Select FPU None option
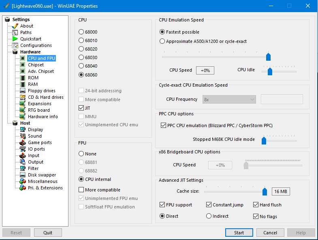318x240 pixels. 81,154
